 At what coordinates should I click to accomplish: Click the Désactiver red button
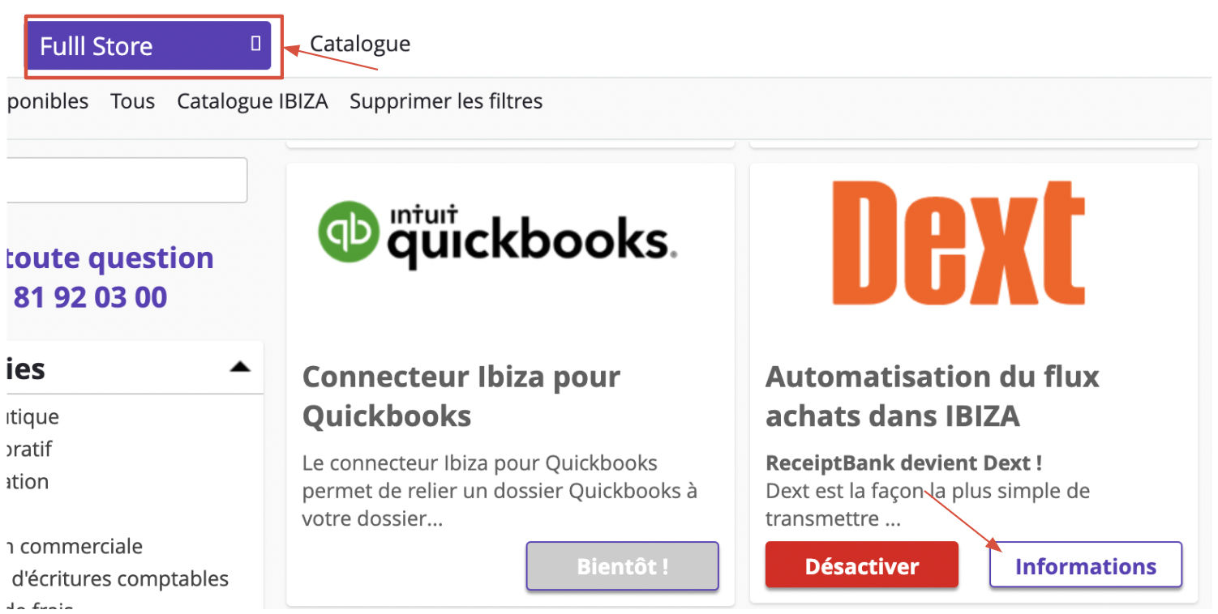[x=862, y=565]
